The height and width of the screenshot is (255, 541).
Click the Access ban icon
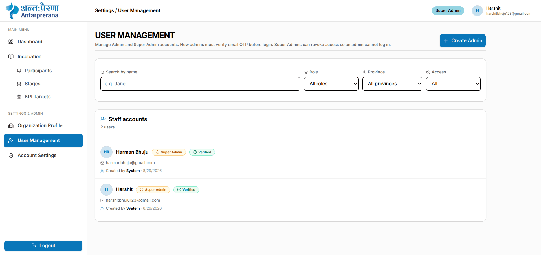click(x=428, y=72)
